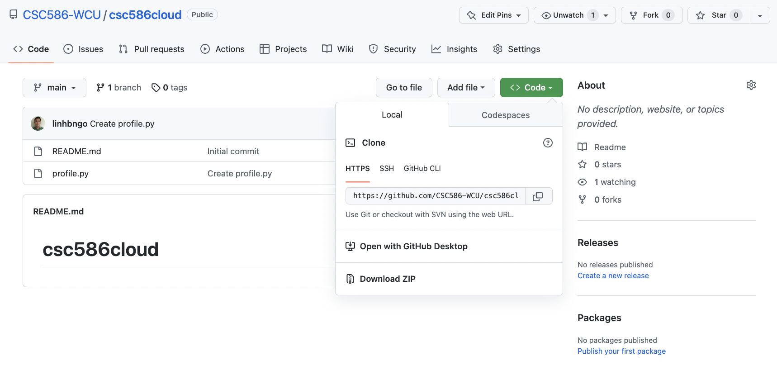Viewport: 777px width, 370px height.
Task: Open the Unwatch notifications dropdown
Action: coord(574,15)
